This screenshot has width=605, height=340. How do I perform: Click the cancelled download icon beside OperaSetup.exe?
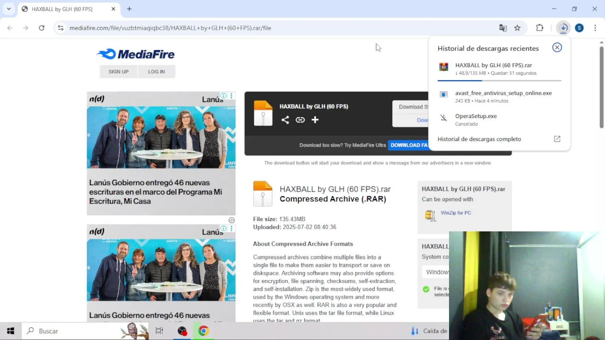click(443, 118)
